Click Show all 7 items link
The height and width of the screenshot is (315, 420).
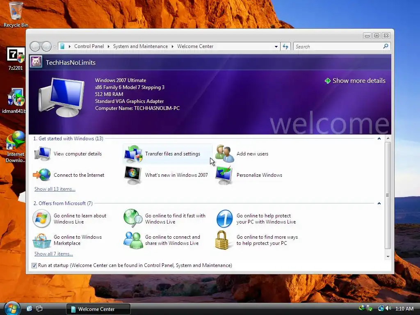[54, 254]
